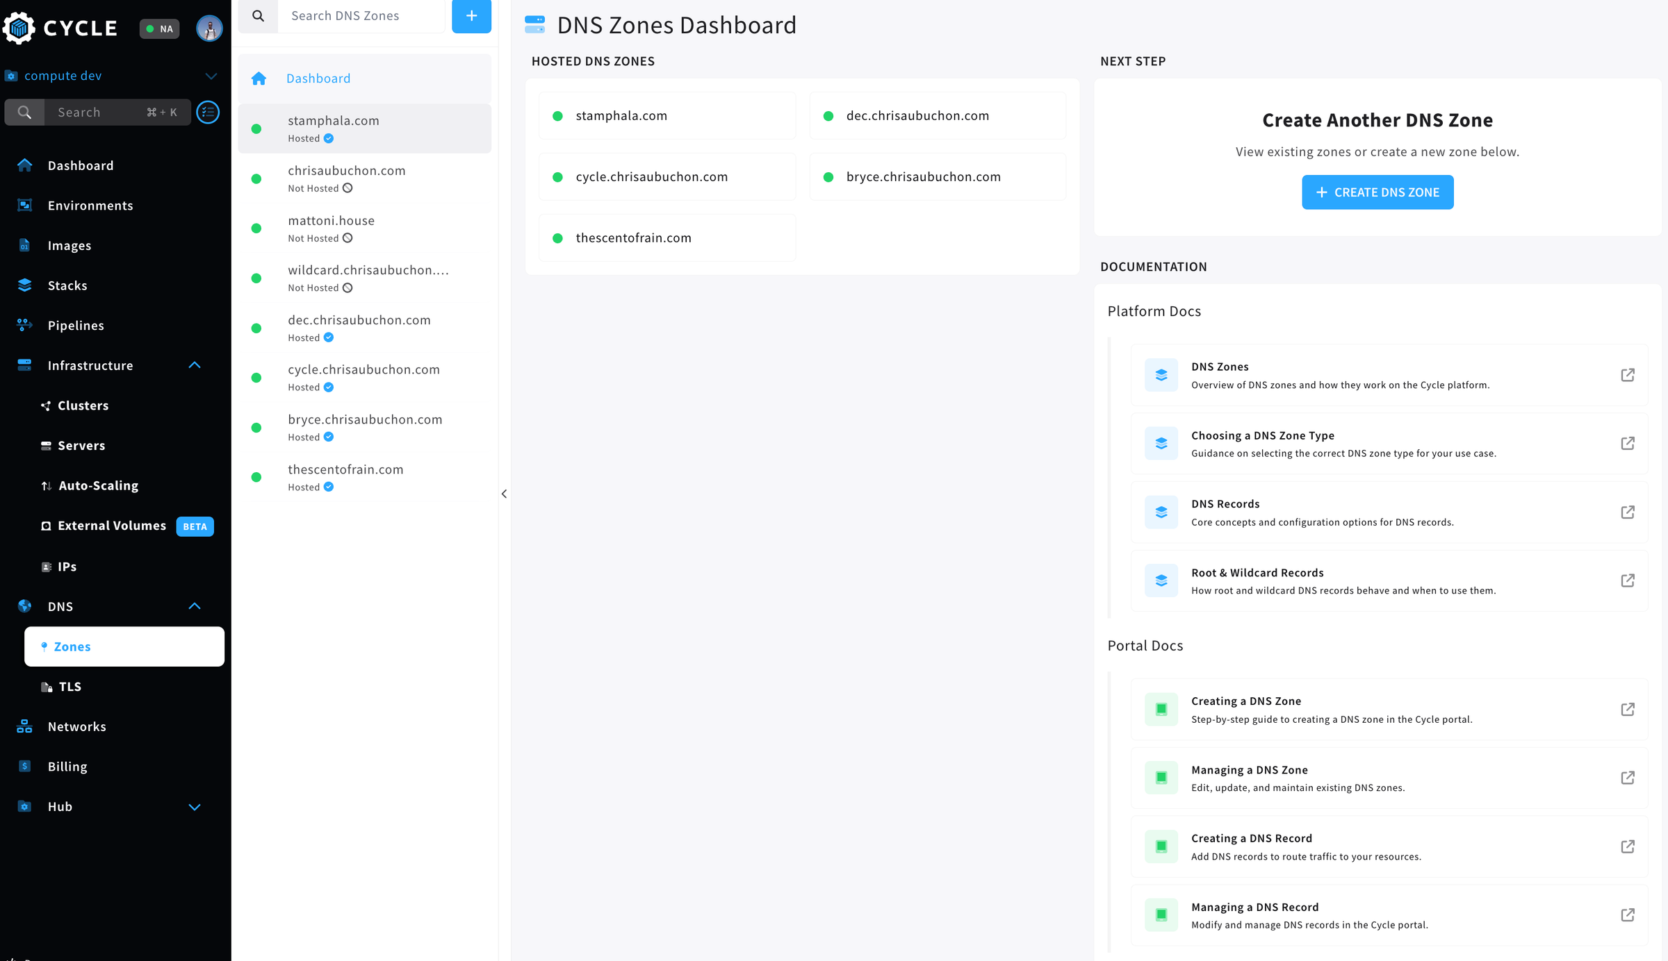Viewport: 1668px width, 961px height.
Task: Select mattoni.house in zone list
Action: tap(365, 228)
